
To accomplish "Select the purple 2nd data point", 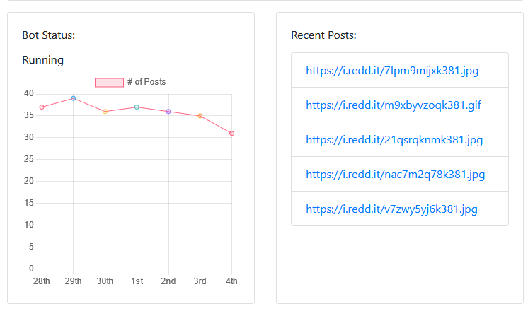I will [x=168, y=112].
